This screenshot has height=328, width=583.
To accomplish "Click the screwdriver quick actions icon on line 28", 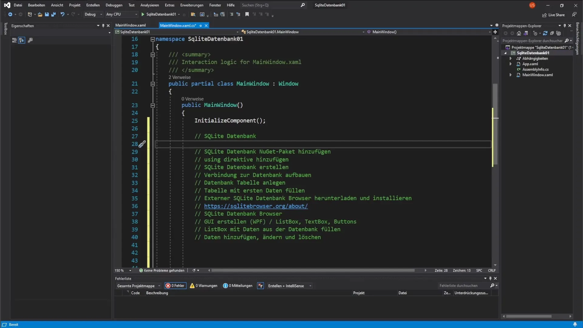I will point(142,144).
